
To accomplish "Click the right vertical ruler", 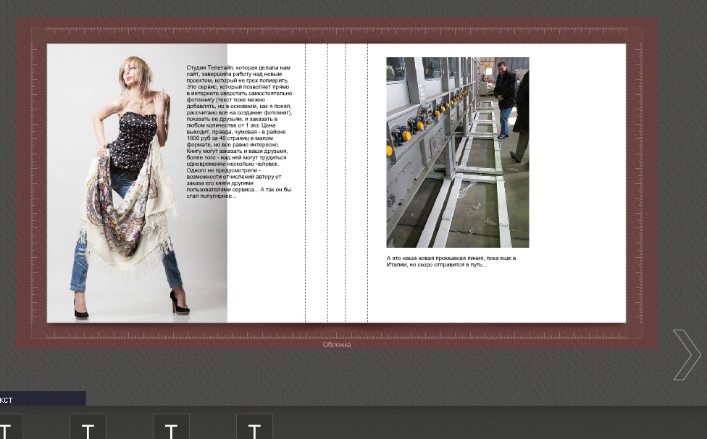I will pos(637,183).
